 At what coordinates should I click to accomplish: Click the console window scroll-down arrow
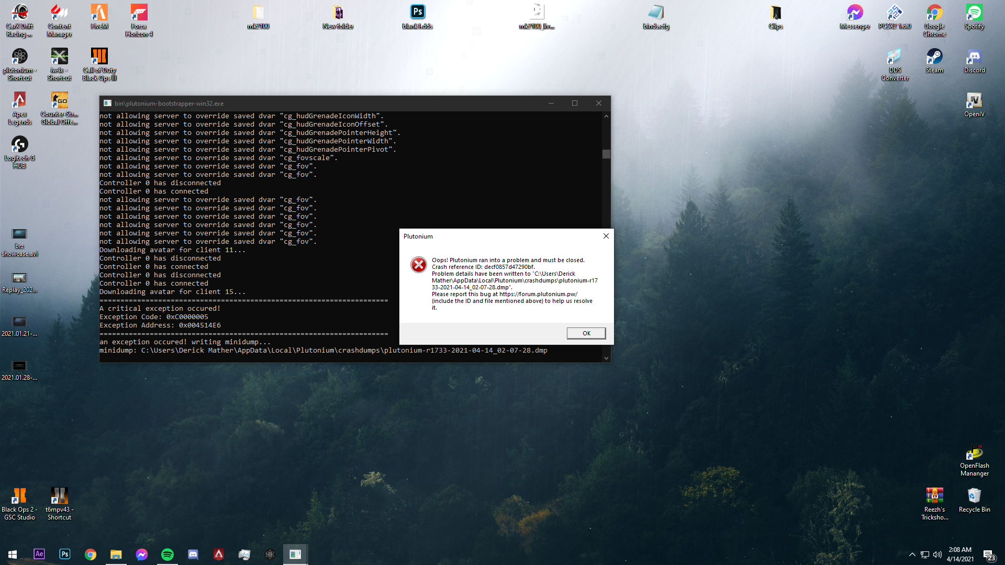[x=606, y=358]
